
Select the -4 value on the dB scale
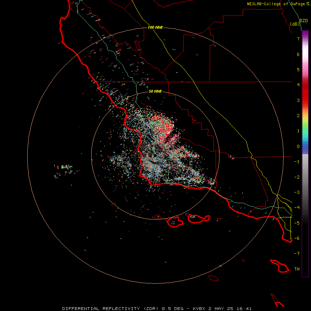coord(297,208)
